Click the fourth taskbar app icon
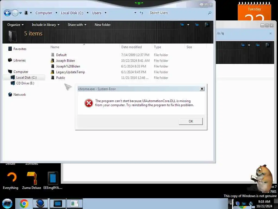Viewport: 278px width, 209px height. [74, 204]
